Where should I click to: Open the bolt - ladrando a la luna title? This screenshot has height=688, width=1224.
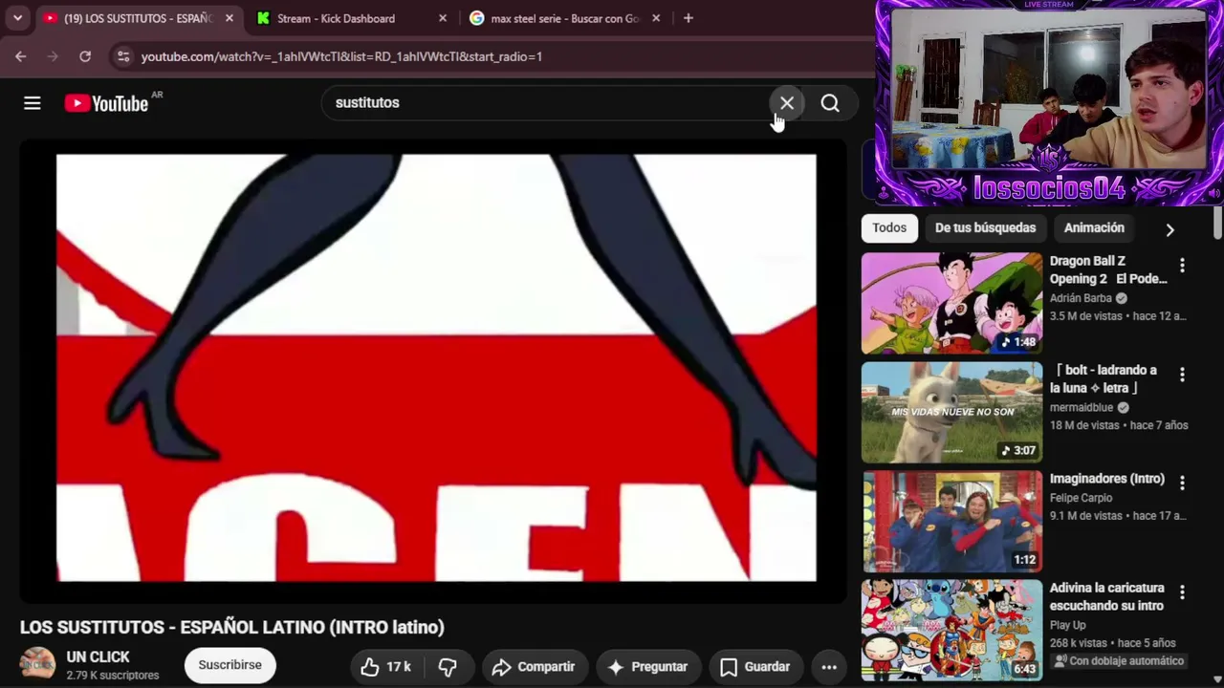pos(1104,378)
